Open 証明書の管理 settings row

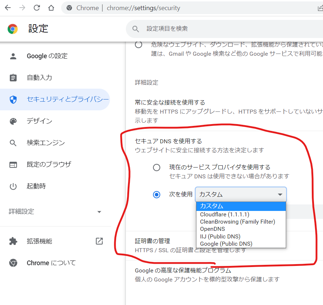coord(225,246)
